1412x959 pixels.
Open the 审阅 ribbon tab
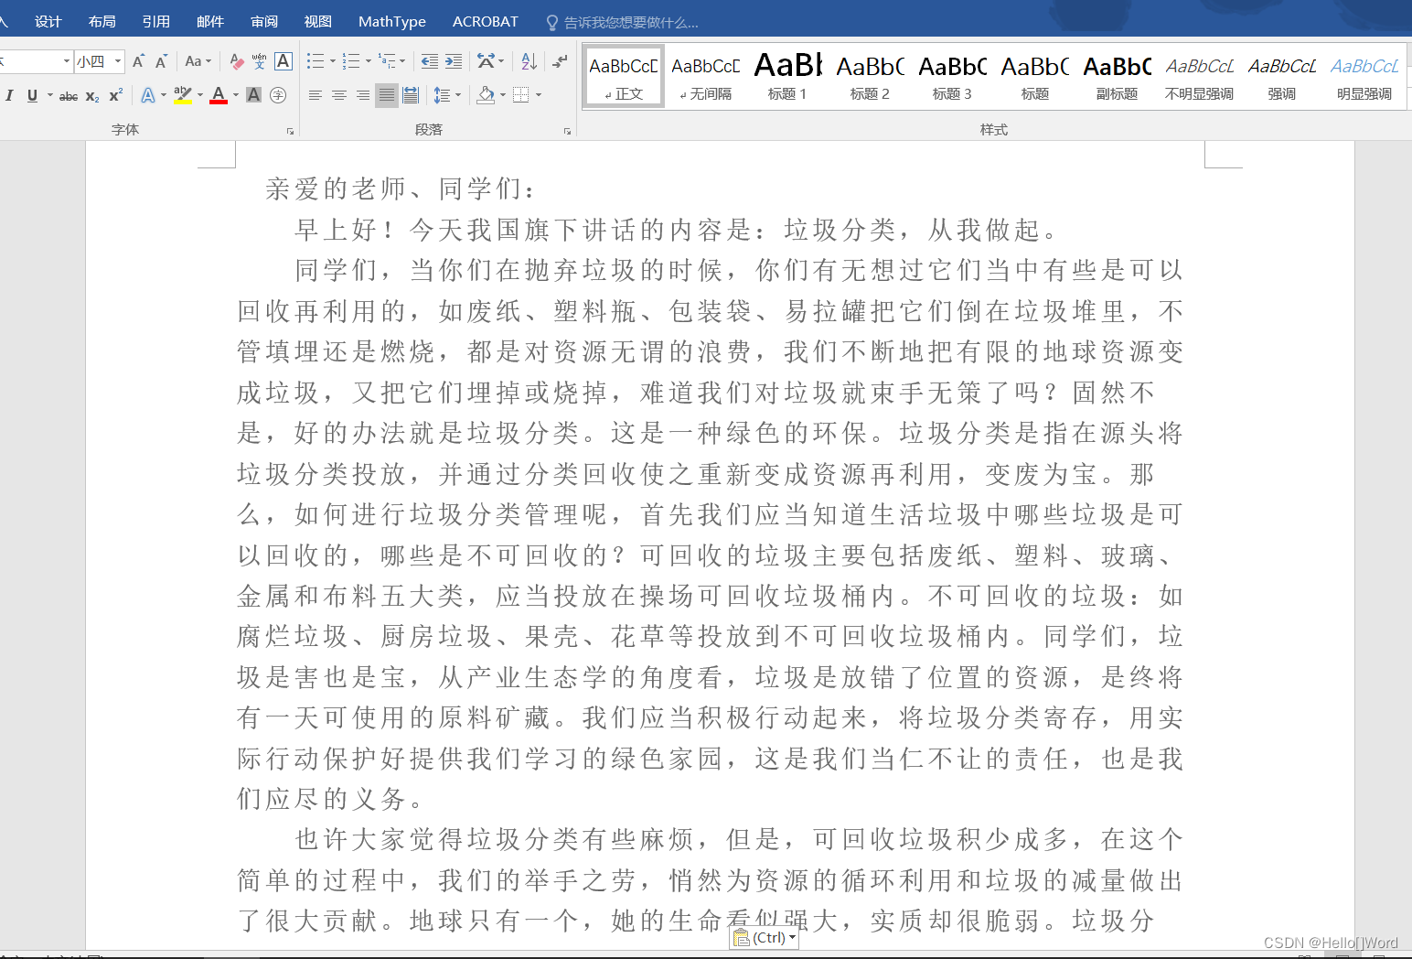point(264,22)
